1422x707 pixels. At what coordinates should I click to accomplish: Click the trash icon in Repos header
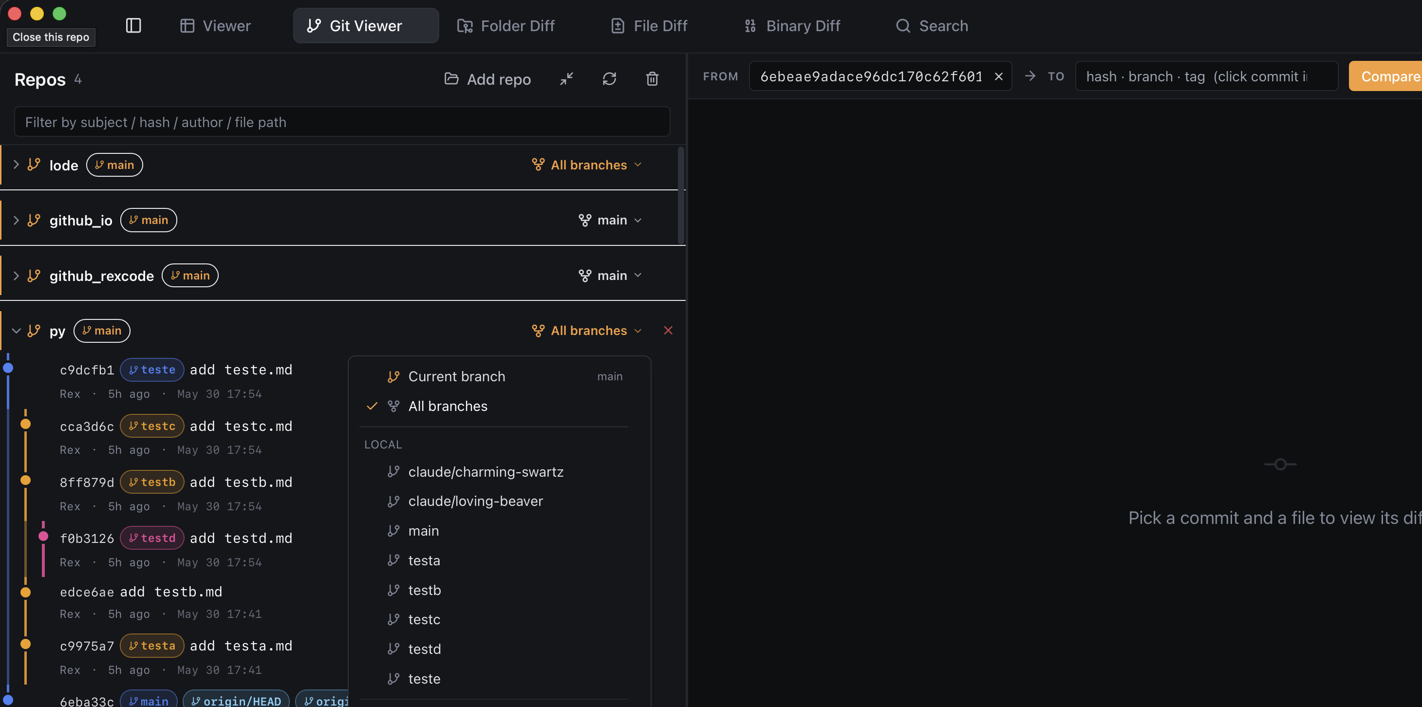(x=652, y=79)
